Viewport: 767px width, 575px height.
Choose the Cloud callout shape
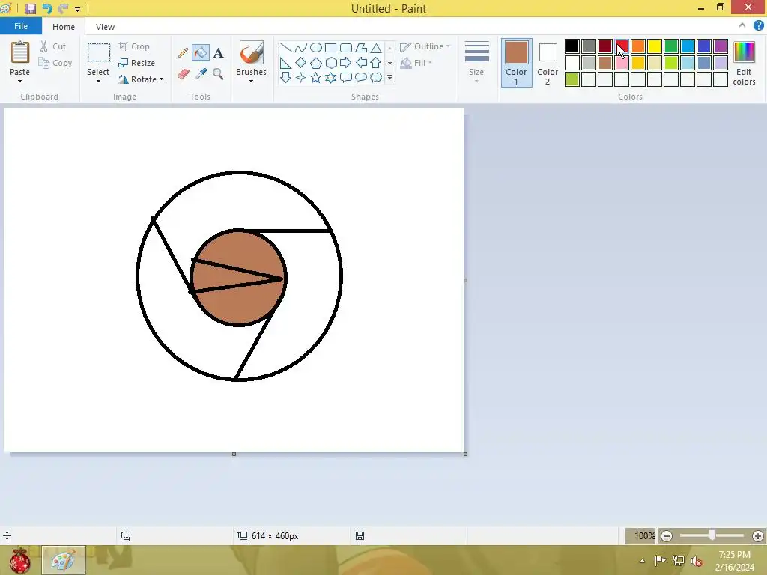click(x=376, y=78)
